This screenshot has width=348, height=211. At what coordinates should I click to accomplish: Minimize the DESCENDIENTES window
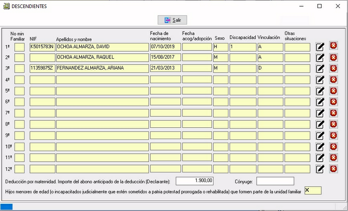pos(301,6)
